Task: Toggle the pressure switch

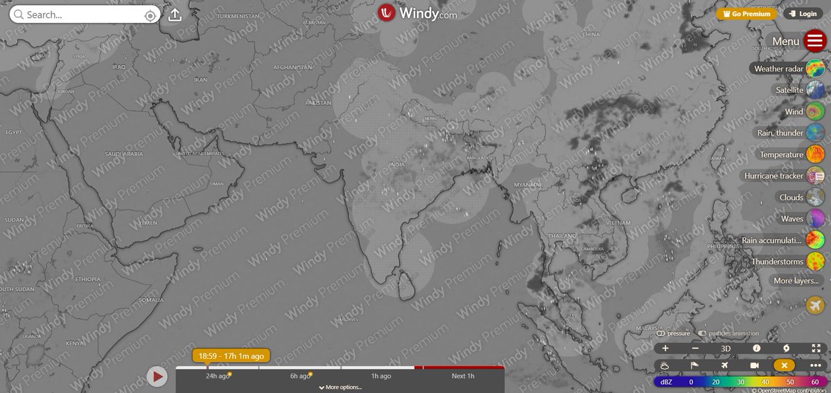Action: 673,333
